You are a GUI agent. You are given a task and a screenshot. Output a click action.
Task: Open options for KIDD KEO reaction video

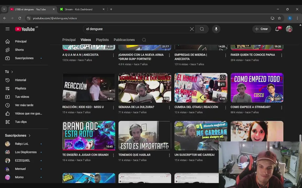113,107
